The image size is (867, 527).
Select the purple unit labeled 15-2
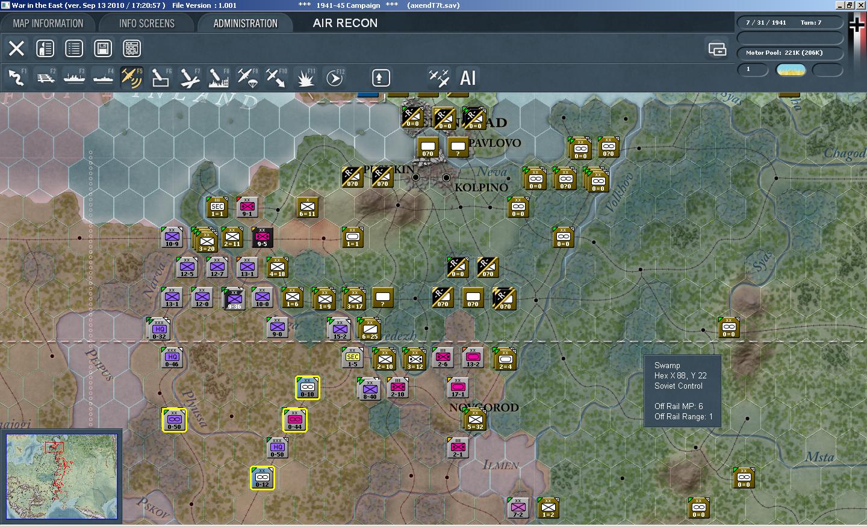tap(339, 328)
